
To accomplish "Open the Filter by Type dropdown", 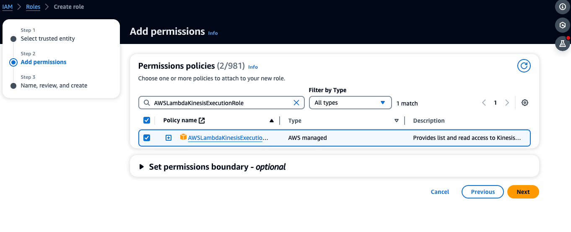I will [x=350, y=103].
